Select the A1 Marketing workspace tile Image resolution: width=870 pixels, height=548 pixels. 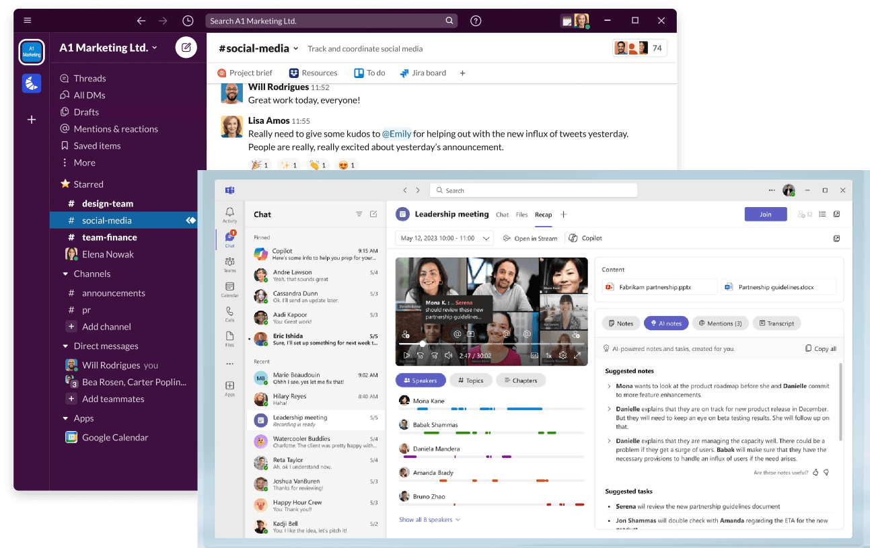[32, 52]
